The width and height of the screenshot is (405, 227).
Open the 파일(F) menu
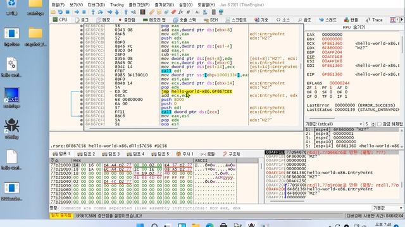tap(58, 5)
